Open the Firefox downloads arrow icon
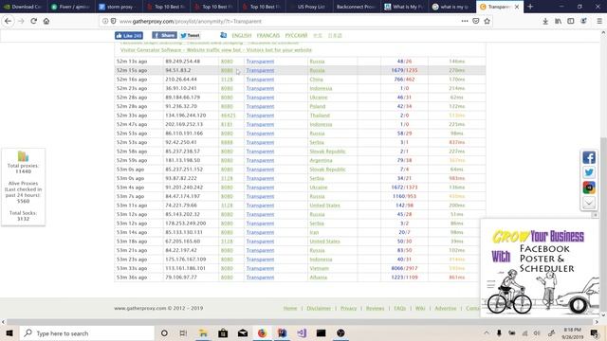The width and height of the screenshot is (607, 341). coord(545,21)
